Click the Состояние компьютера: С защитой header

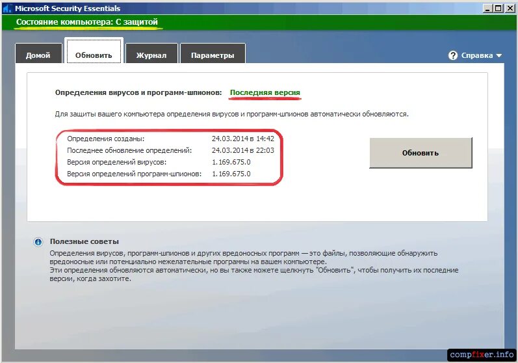click(x=87, y=22)
